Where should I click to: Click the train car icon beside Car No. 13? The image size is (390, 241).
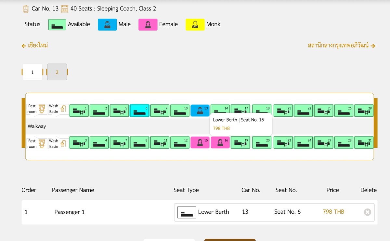pos(26,9)
